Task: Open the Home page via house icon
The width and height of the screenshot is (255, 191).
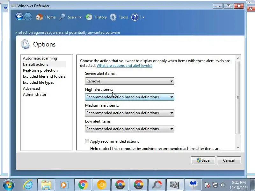Action: (x=39, y=17)
